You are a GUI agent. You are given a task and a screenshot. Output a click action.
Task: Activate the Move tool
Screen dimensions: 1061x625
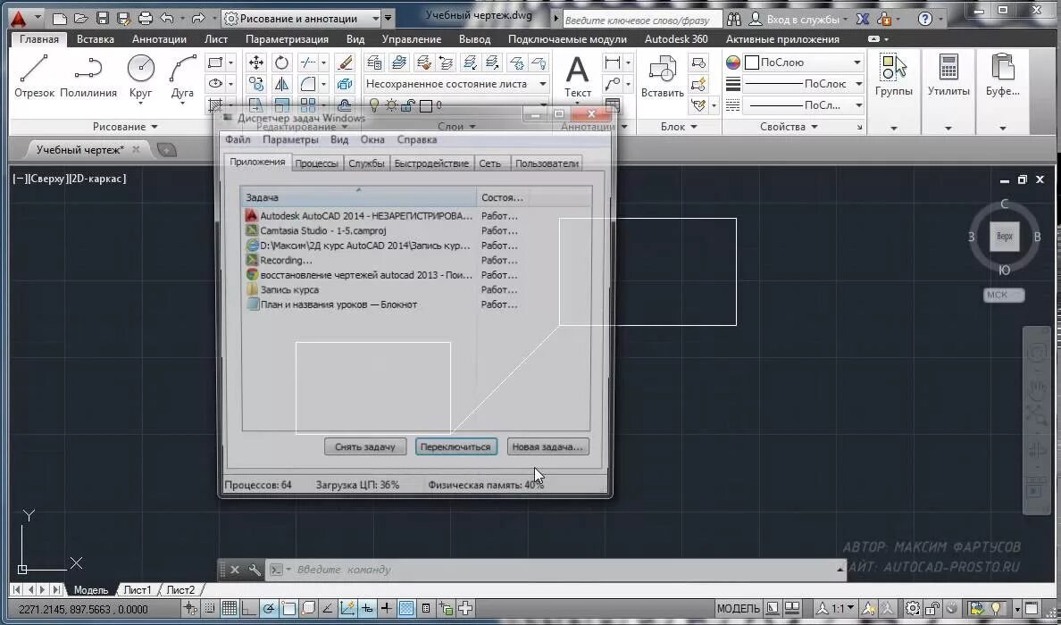click(x=256, y=62)
